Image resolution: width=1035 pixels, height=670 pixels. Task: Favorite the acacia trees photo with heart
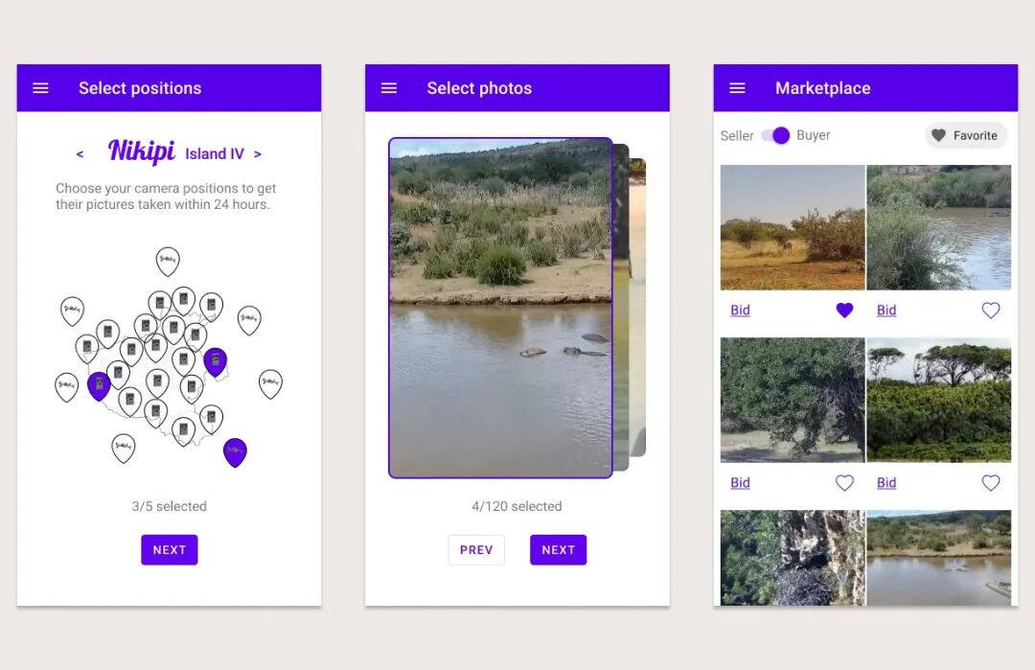click(x=991, y=483)
